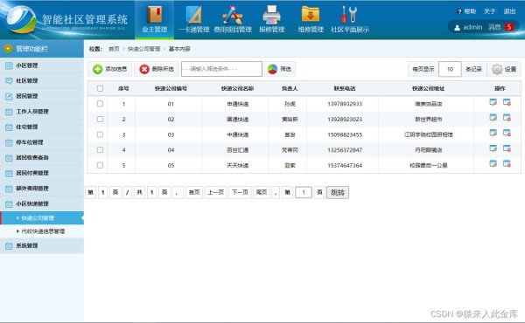Screen dimensions: 525x323
Task: Click the green plus 添加信息 button
Action: point(110,69)
